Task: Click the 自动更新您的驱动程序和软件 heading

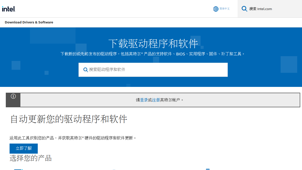Action: tap(69, 119)
